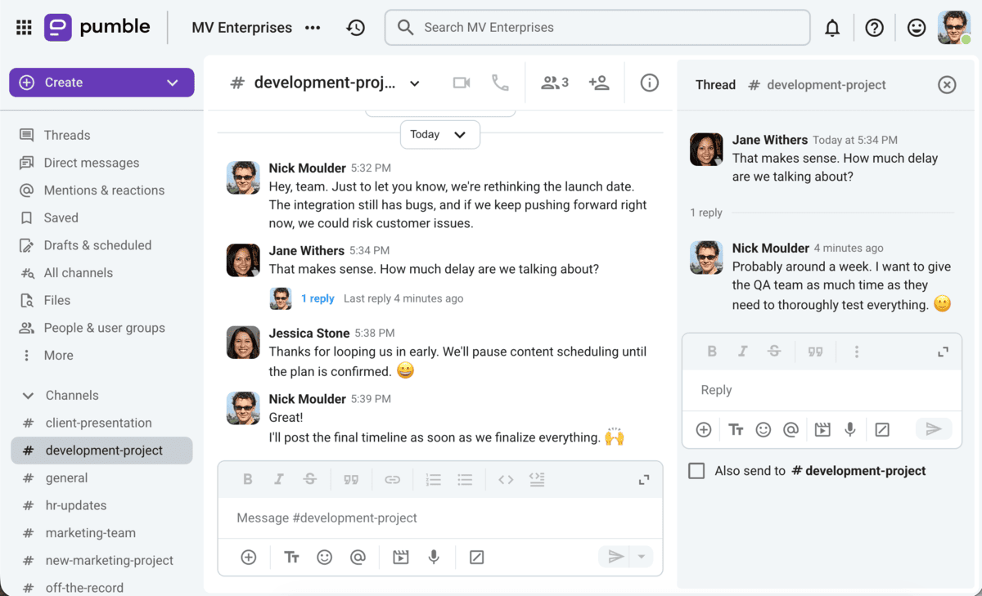Open notifications via the bell icon
Viewport: 982px width, 596px height.
pos(832,27)
